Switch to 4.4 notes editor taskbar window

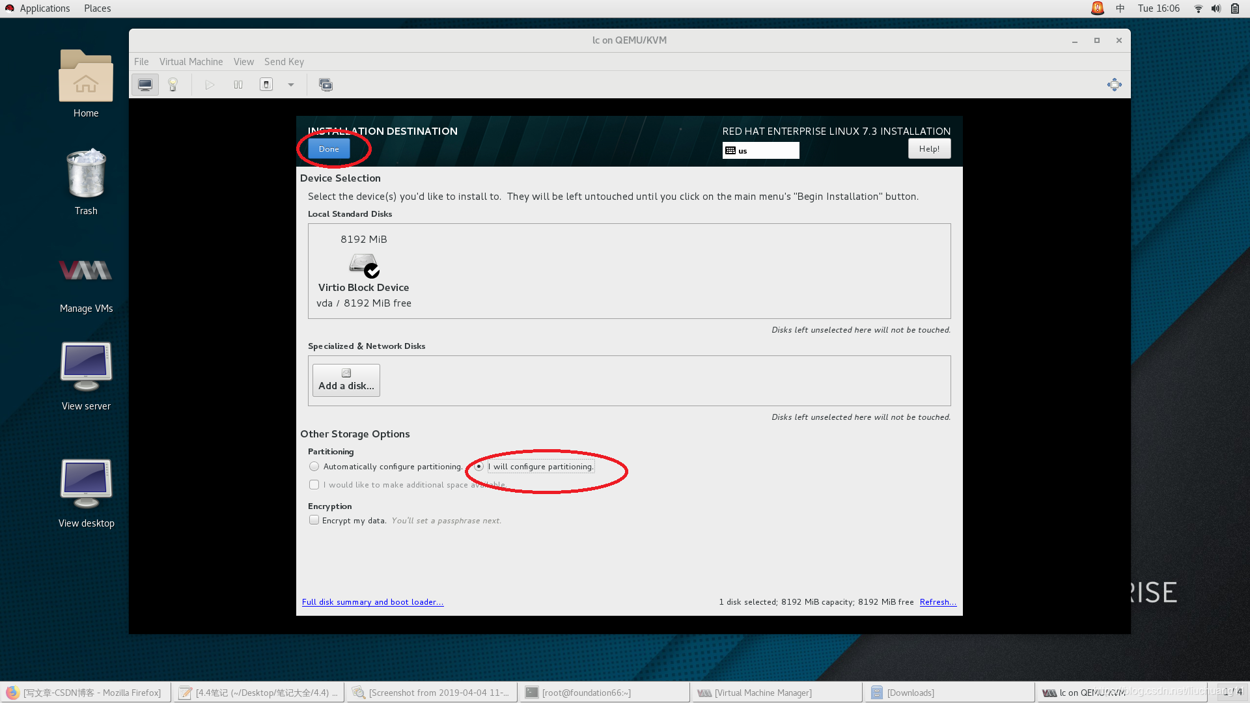click(x=258, y=693)
